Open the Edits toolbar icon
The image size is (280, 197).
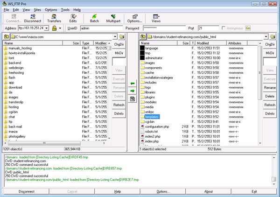[x=73, y=18]
